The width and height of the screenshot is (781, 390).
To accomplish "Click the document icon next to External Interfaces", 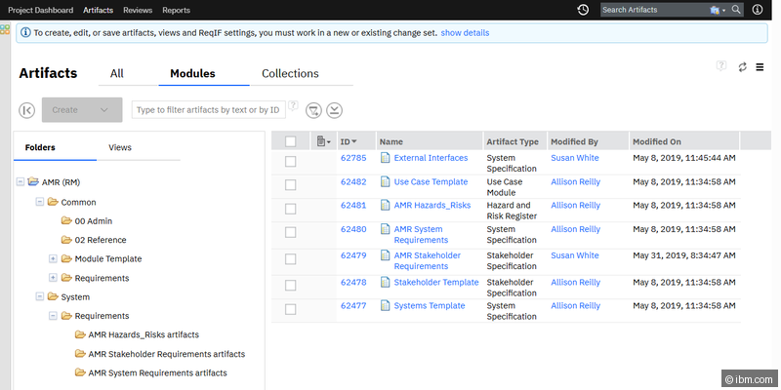I will [385, 158].
